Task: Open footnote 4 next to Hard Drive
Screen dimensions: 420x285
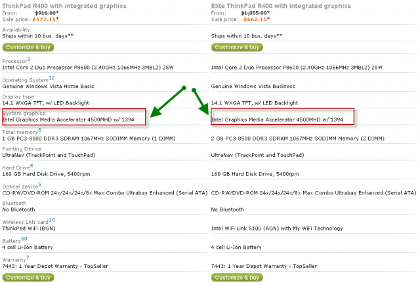Action: pos(31,165)
